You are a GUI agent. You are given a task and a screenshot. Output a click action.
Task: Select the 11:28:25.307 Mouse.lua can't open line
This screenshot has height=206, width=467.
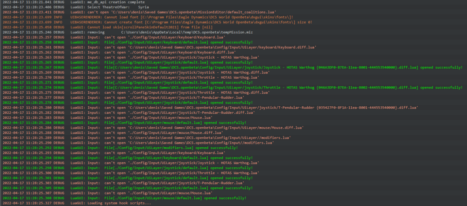pos(108,193)
